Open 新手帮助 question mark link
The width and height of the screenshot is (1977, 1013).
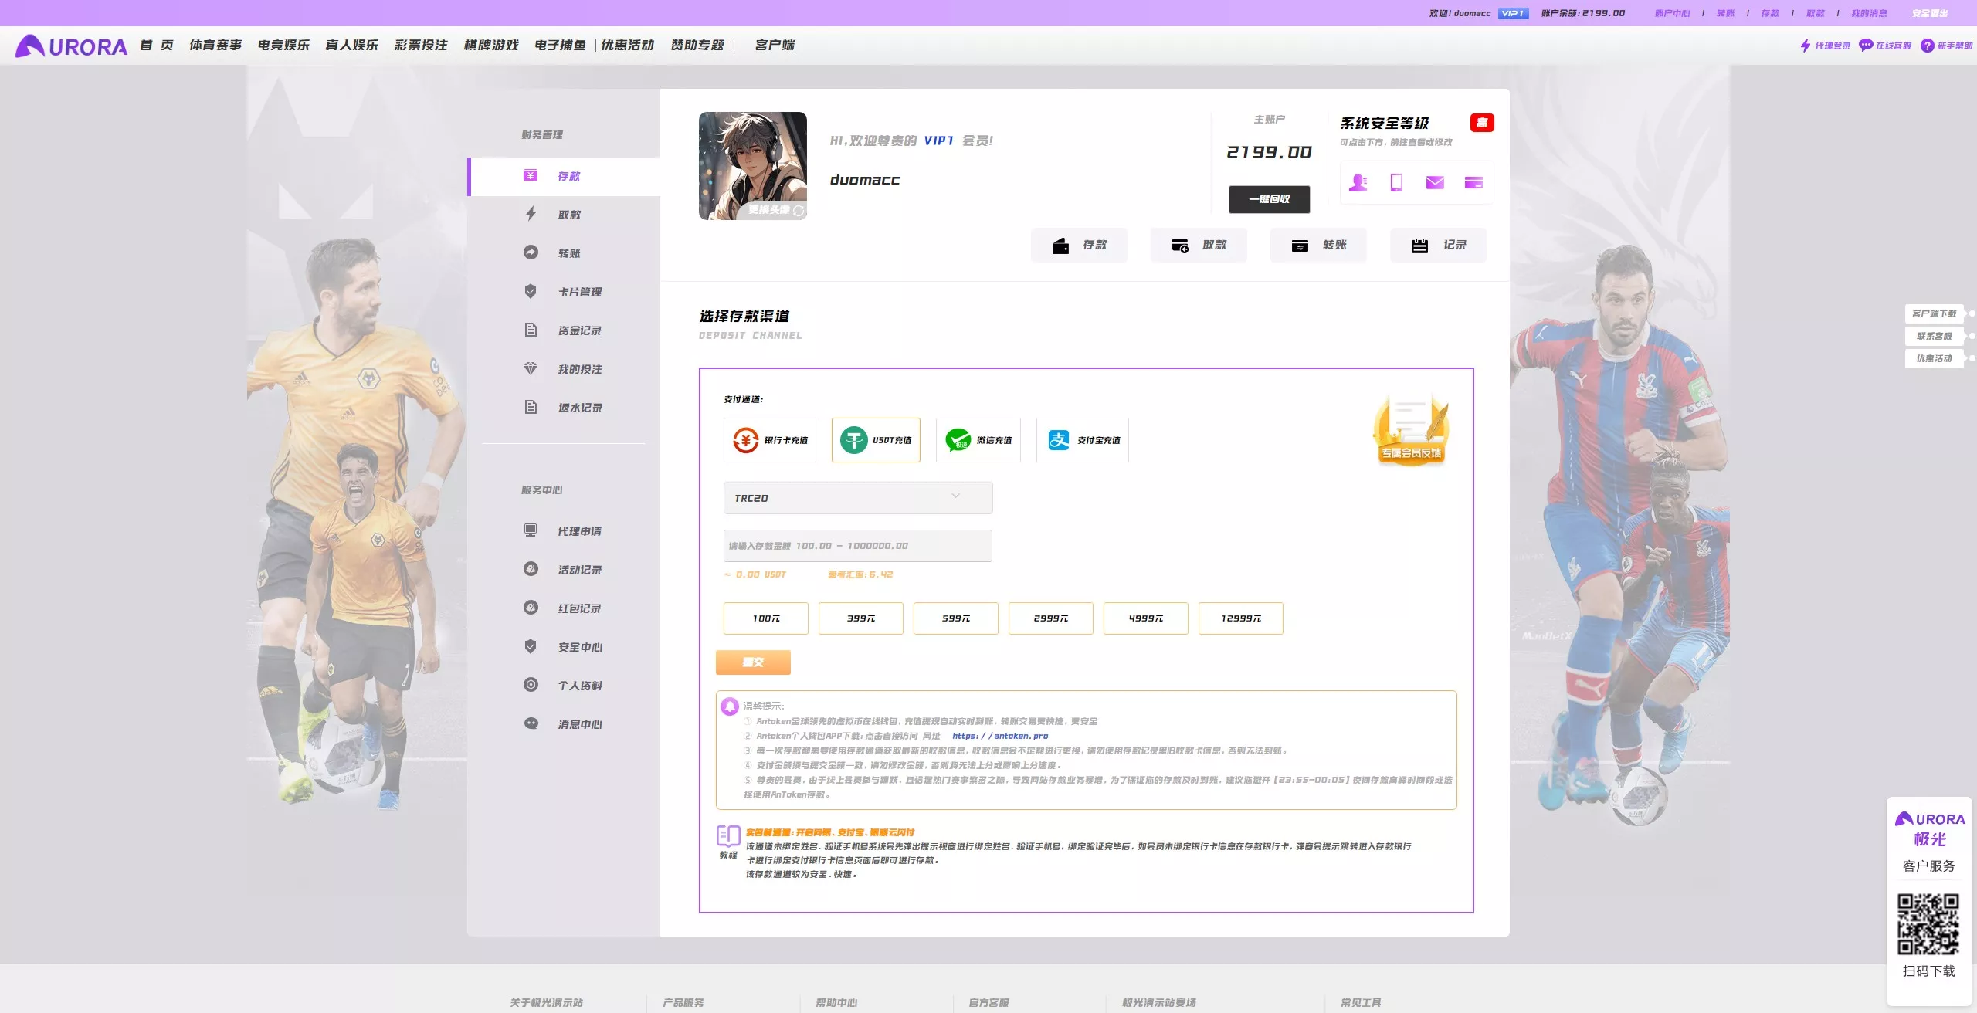coord(1946,46)
